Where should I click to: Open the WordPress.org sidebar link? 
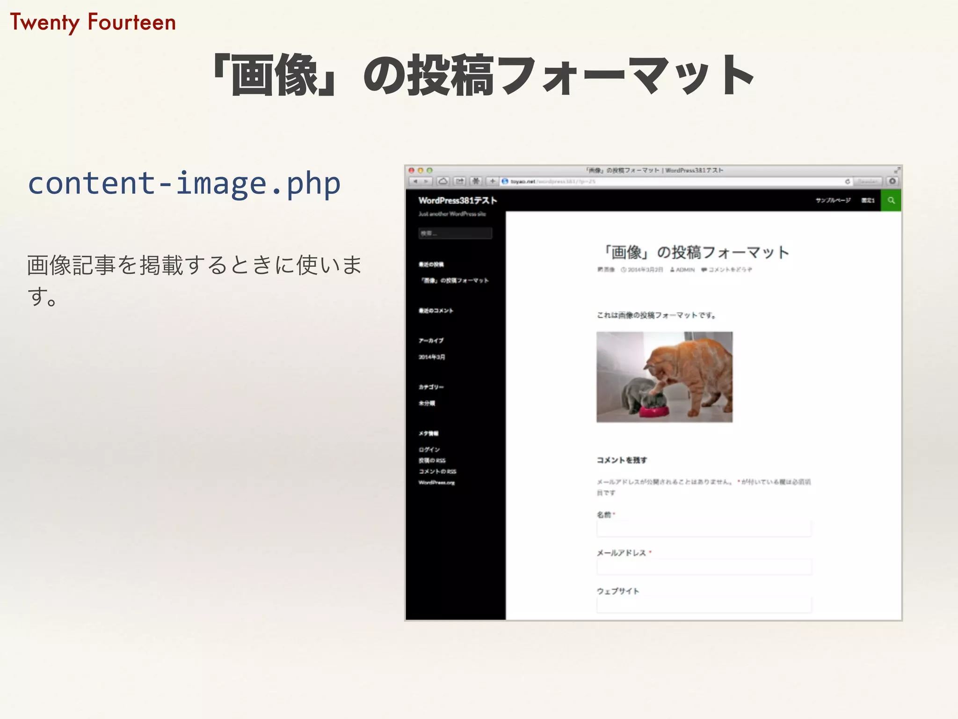click(436, 483)
